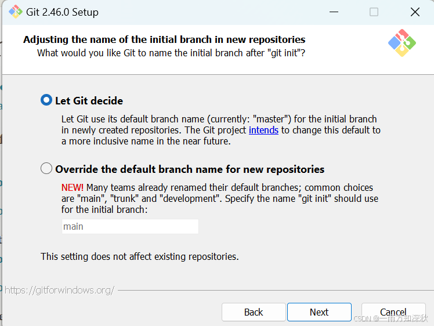Click the heading 'Adjusting the name of the initial branch'
Screen dimensions: 434x326
[x=164, y=39]
